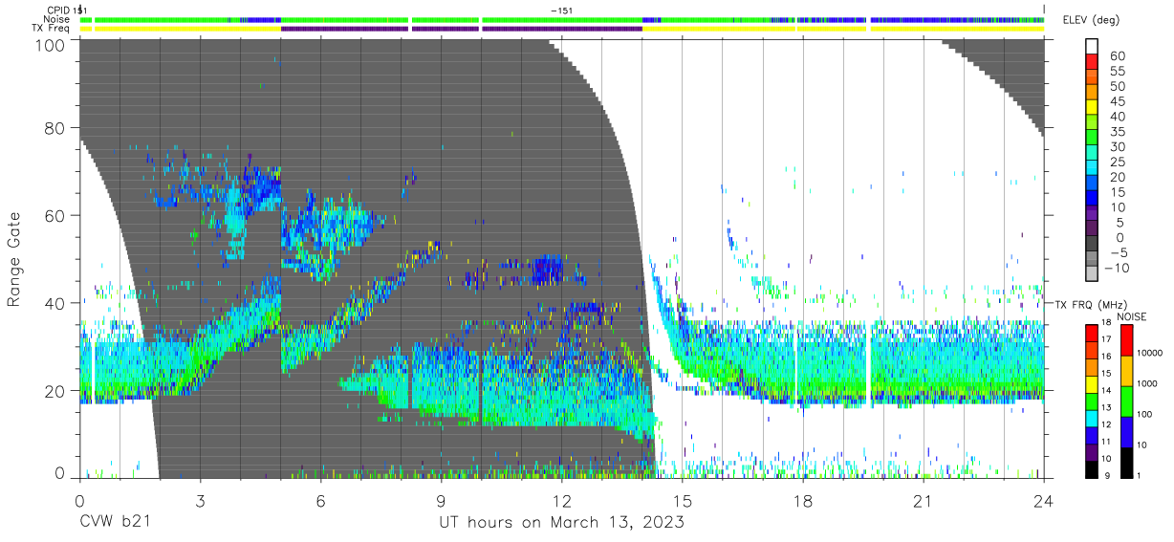Click the blue 10–15 ELEV color bar segment
The image size is (1174, 542).
coord(1092,200)
